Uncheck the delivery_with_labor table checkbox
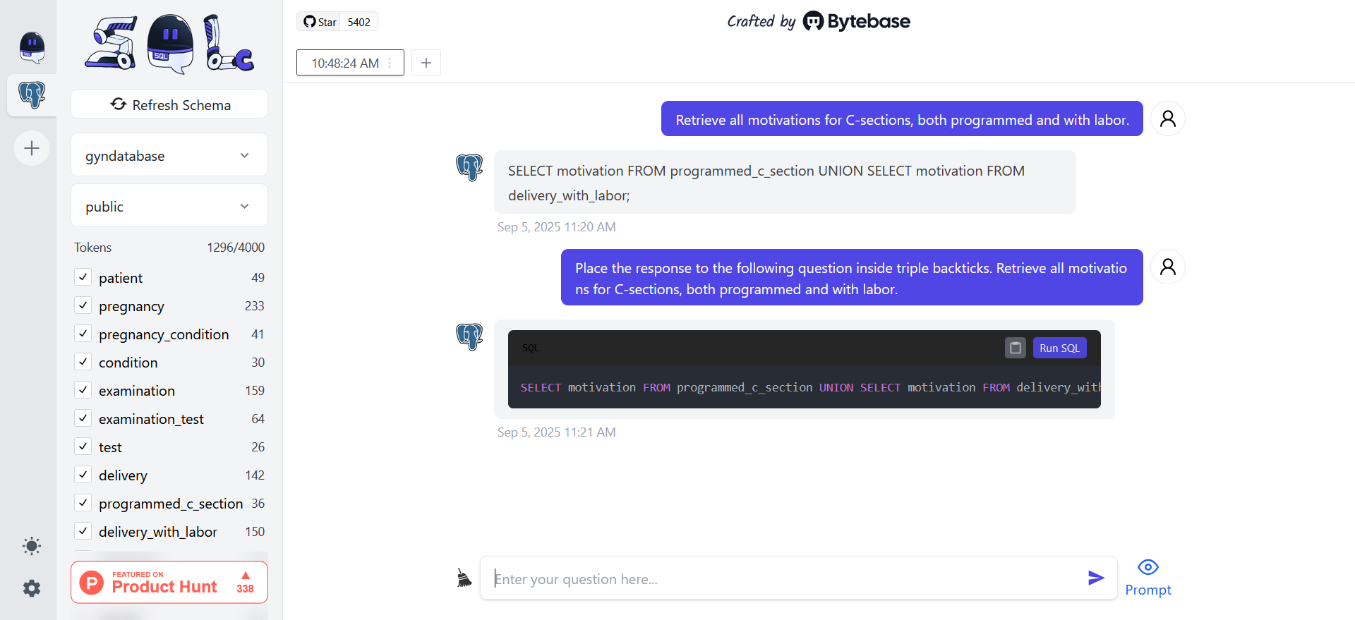 [x=83, y=531]
